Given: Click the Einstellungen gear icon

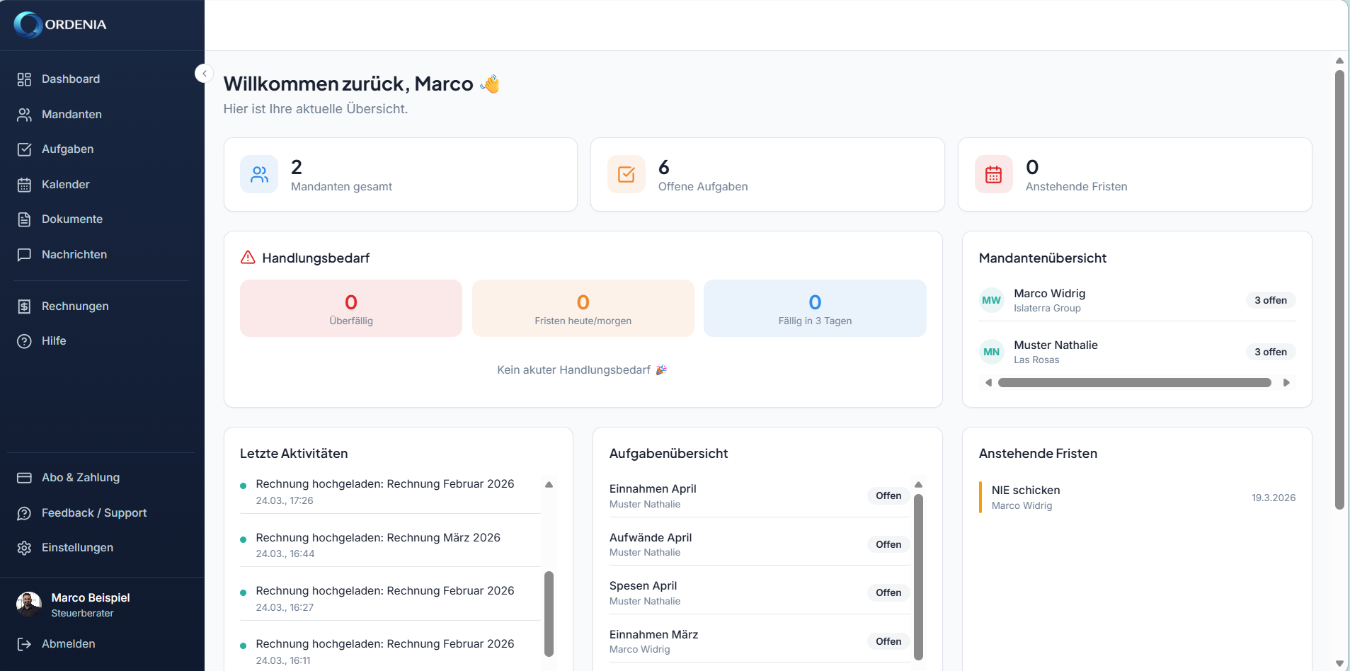Looking at the screenshot, I should tap(24, 548).
